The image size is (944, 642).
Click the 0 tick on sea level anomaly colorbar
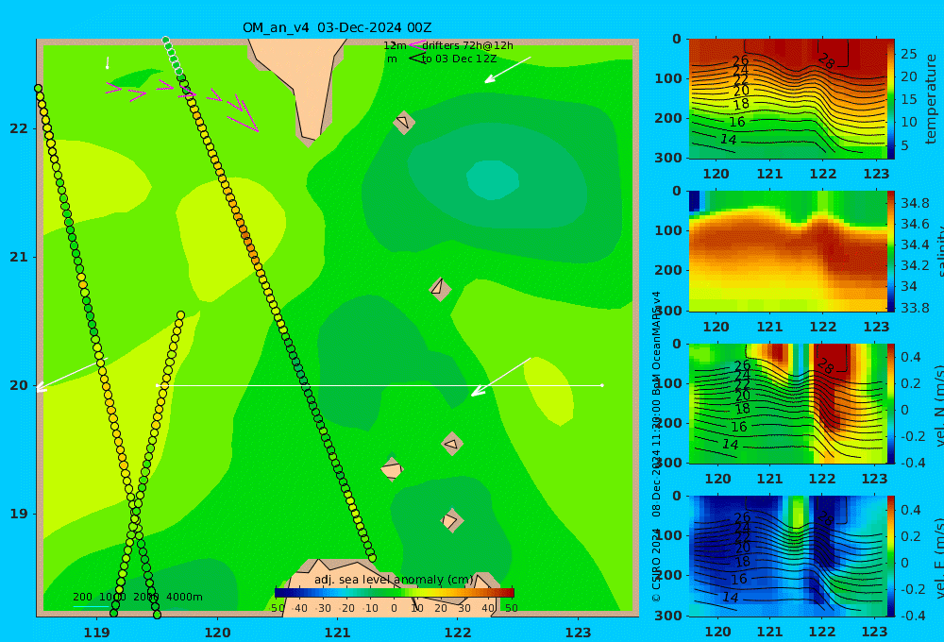394,608
